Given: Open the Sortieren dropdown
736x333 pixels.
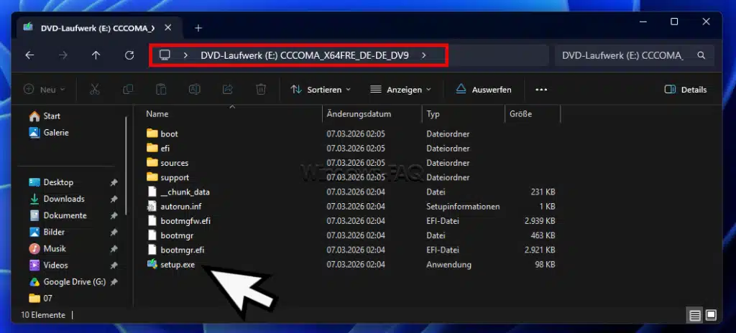Looking at the screenshot, I should [x=321, y=90].
